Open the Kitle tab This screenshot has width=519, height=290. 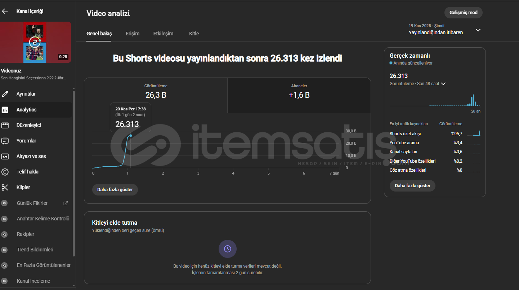pyautogui.click(x=194, y=34)
